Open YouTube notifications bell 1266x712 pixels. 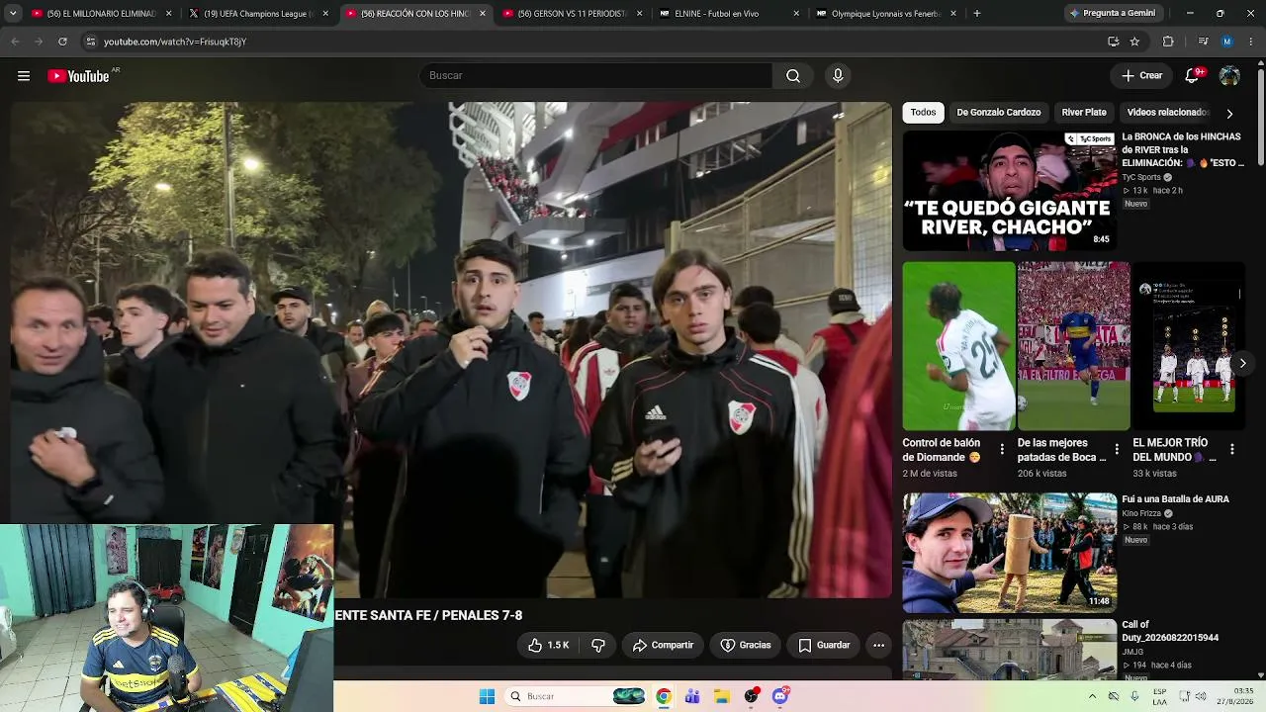click(x=1192, y=76)
